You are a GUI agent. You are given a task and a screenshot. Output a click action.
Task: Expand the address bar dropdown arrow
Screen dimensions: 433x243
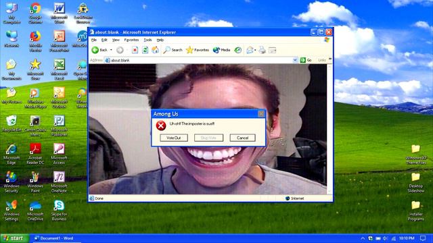click(295, 60)
